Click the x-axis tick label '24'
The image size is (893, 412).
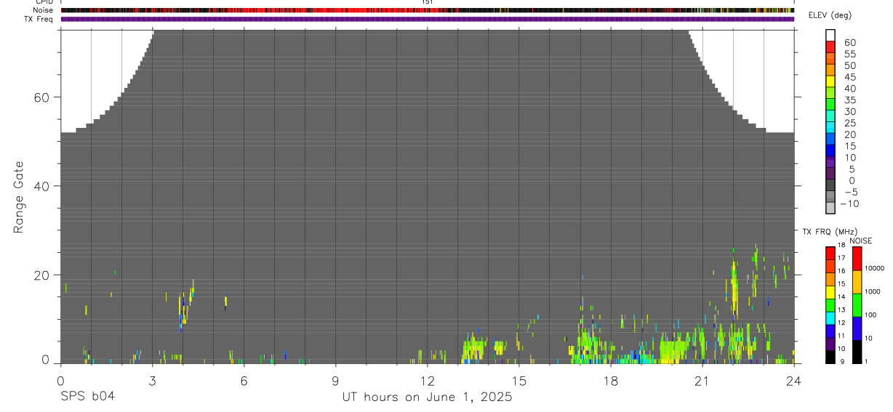[794, 380]
